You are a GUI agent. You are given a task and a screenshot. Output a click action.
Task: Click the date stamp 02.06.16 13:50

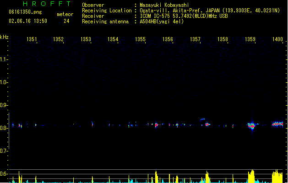click(28, 21)
